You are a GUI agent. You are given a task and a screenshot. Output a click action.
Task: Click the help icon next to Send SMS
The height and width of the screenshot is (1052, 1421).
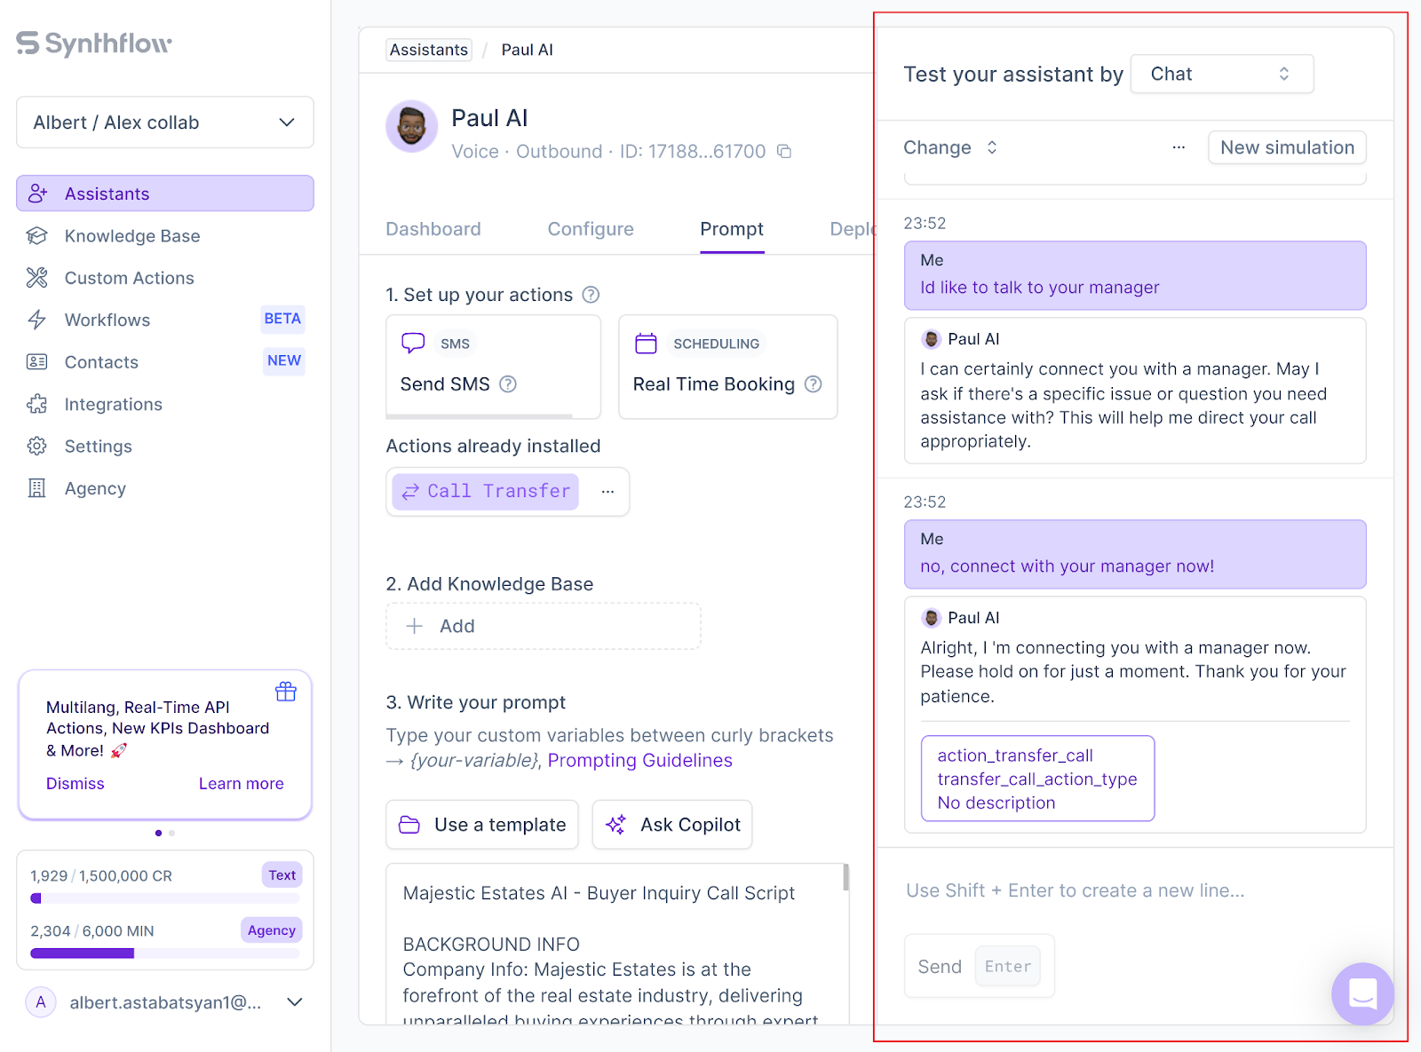pos(508,384)
